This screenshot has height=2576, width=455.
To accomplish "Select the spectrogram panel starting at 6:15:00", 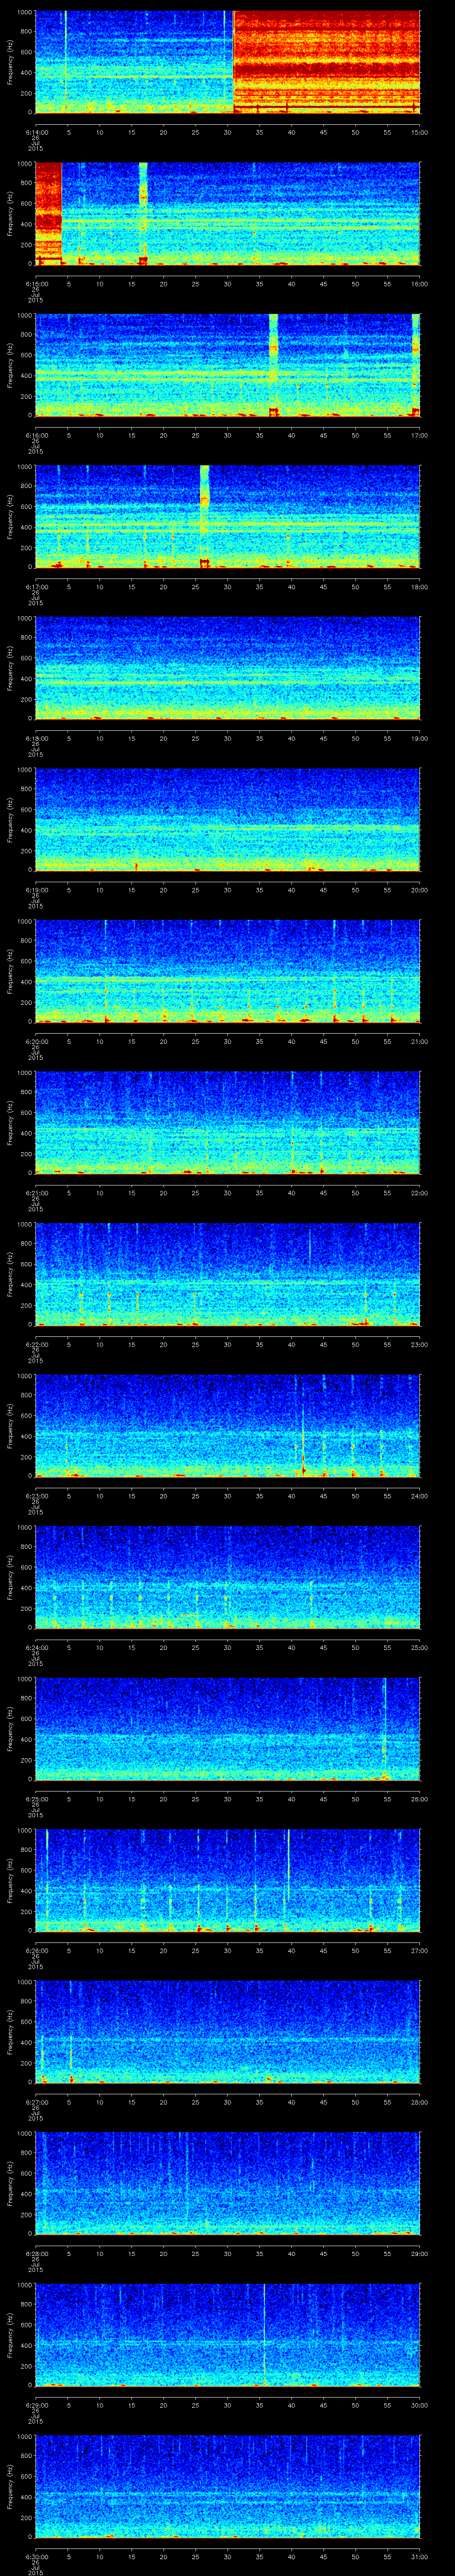I will tap(227, 213).
